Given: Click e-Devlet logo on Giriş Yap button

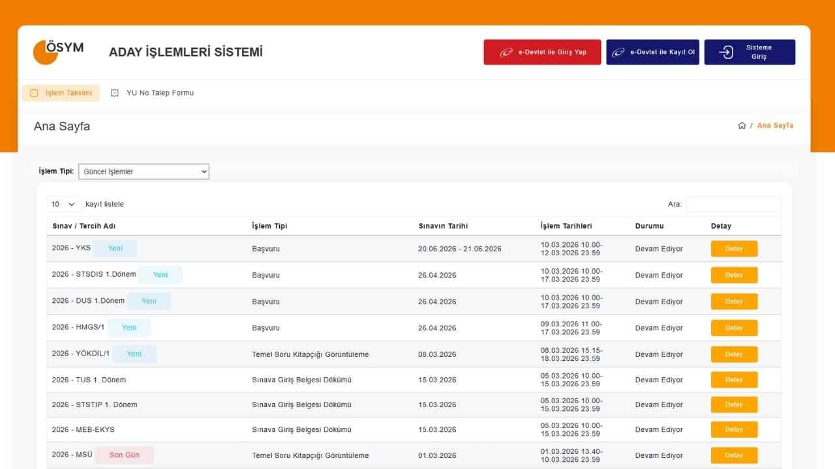Looking at the screenshot, I should [x=506, y=53].
